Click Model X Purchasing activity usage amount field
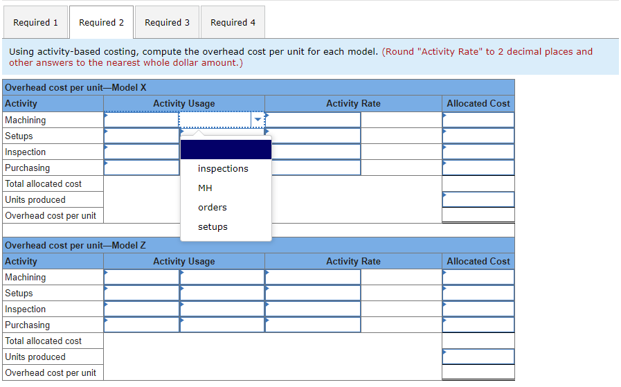Image resolution: width=621 pixels, height=387 pixels. [x=141, y=168]
